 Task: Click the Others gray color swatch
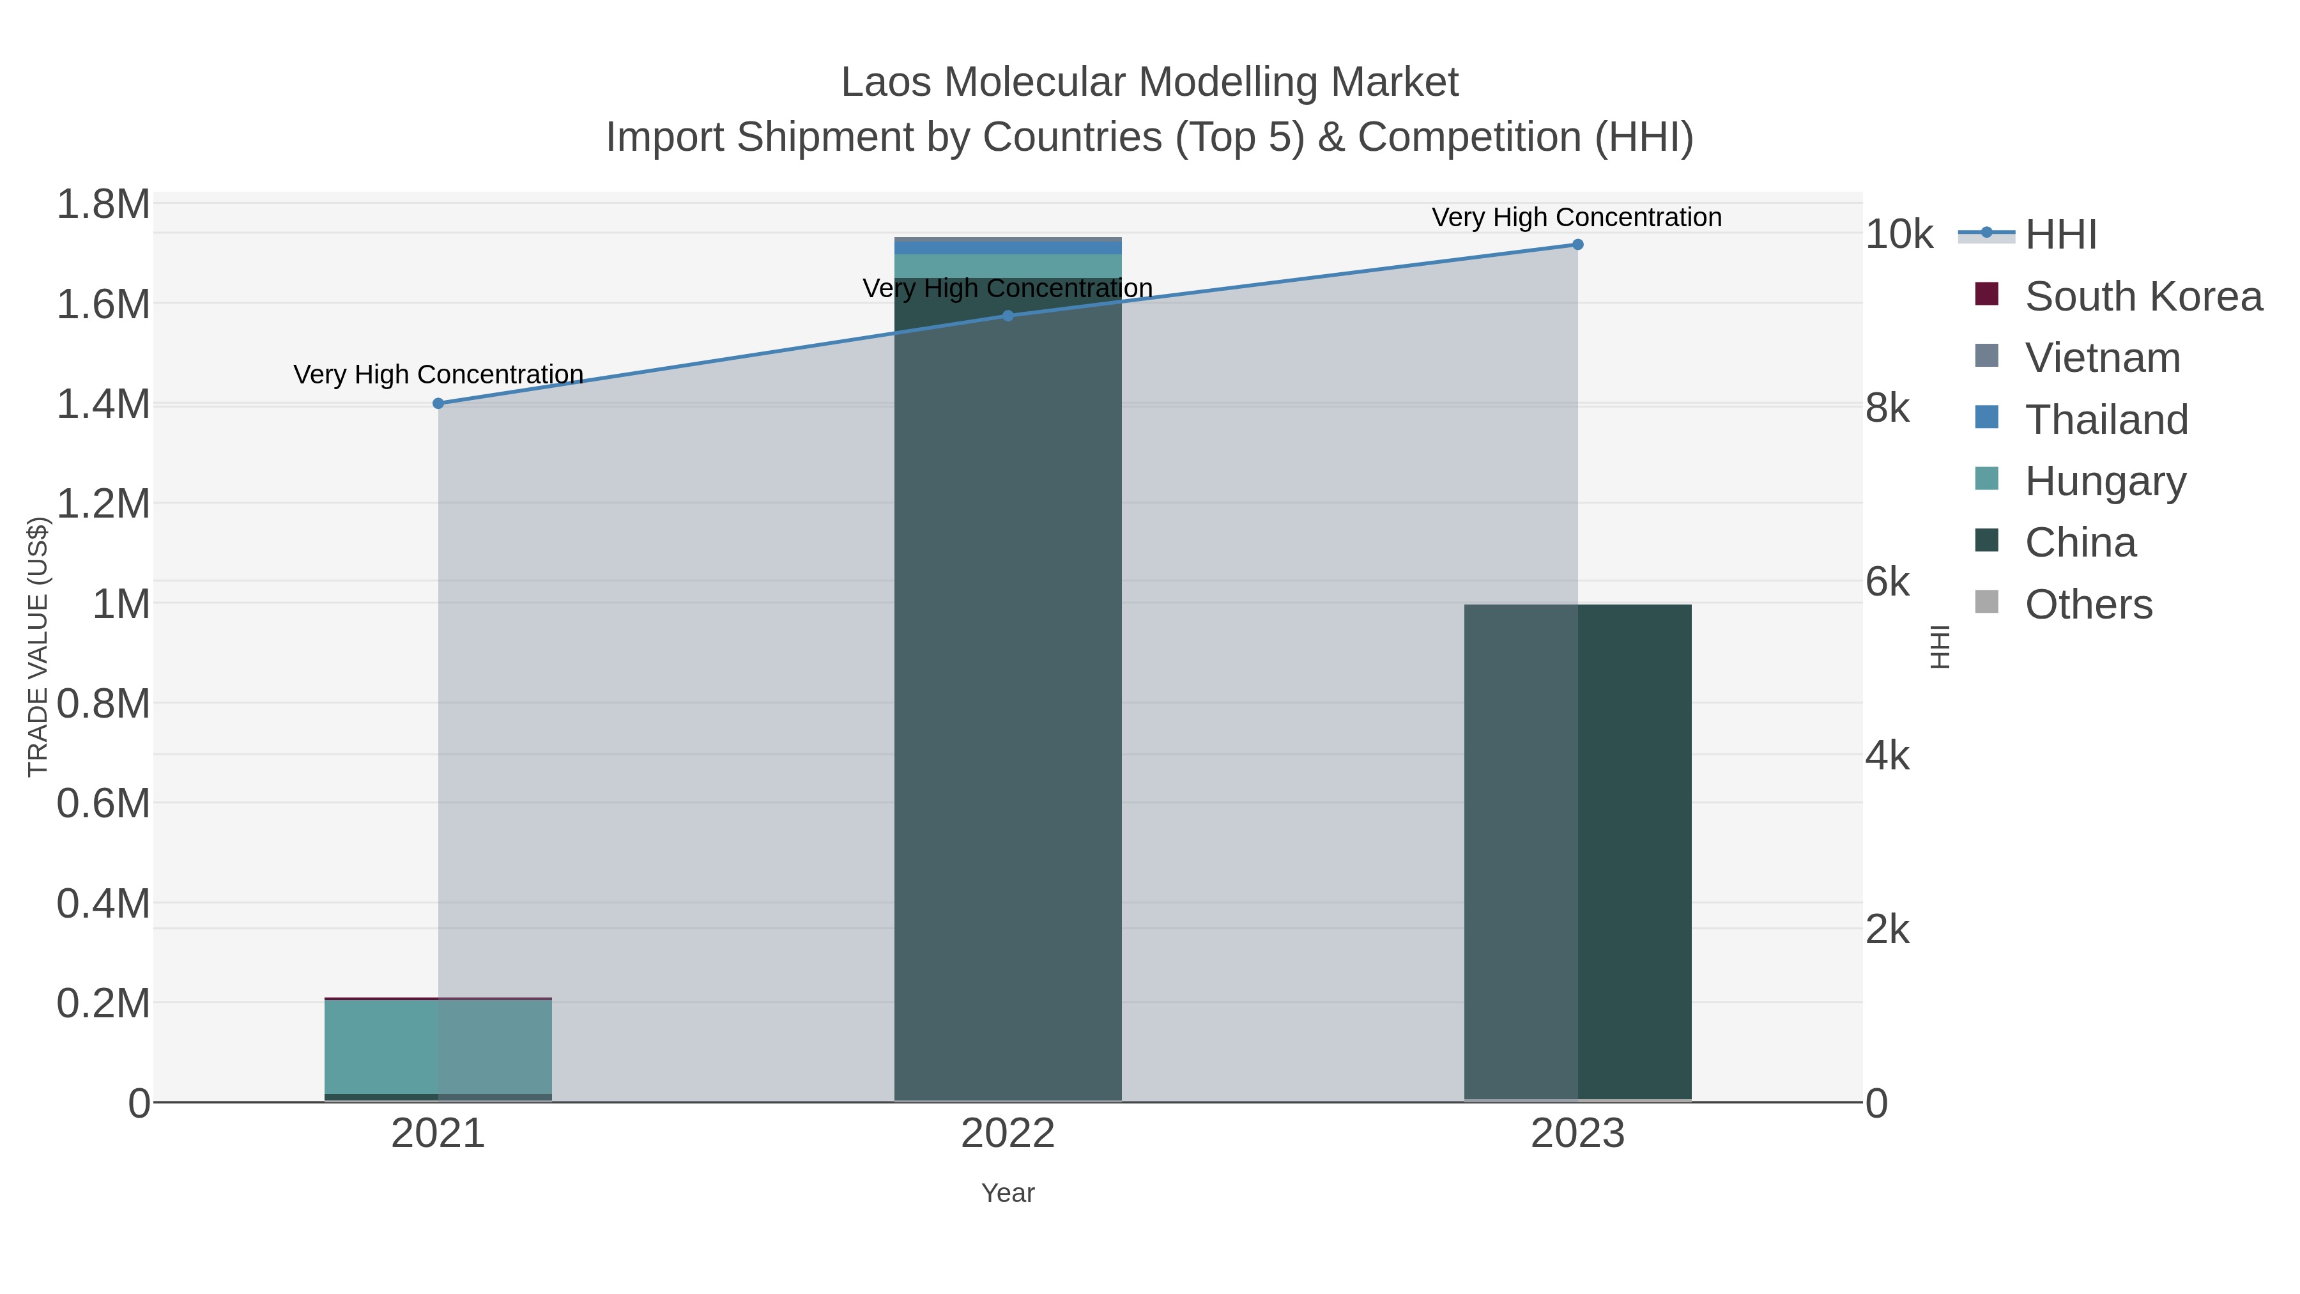click(x=1986, y=602)
